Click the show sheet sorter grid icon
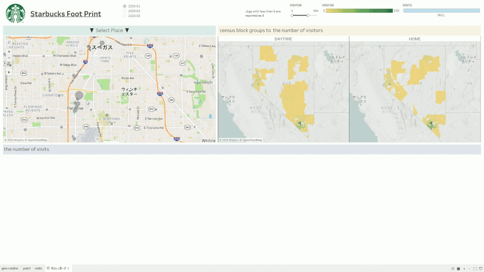 (453, 269)
